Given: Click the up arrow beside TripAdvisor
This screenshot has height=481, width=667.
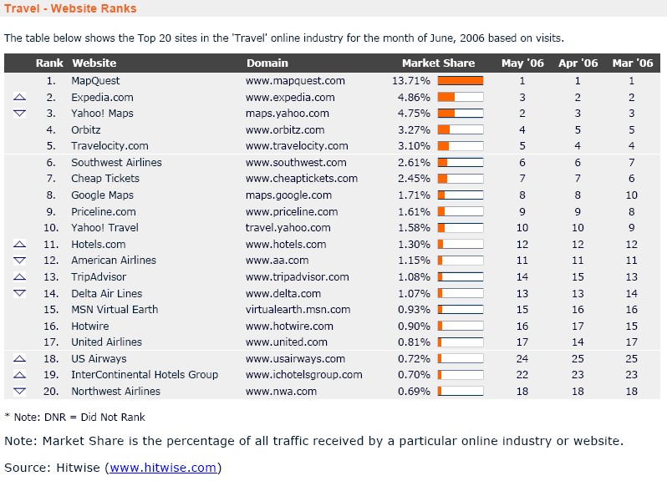Looking at the screenshot, I should (19, 276).
